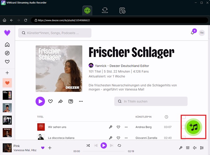210x155 pixels.
Task: Click the In Titeln suchen field
Action: click(151, 102)
